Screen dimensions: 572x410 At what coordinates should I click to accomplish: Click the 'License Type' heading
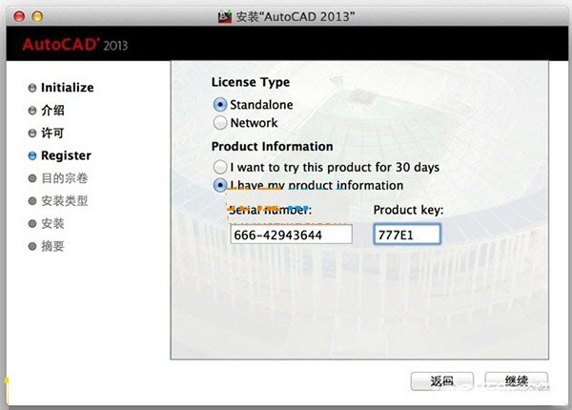(251, 82)
